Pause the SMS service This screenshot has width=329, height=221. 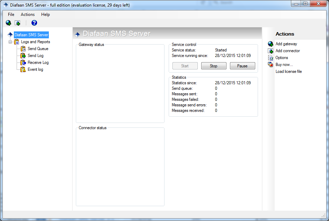tap(242, 66)
